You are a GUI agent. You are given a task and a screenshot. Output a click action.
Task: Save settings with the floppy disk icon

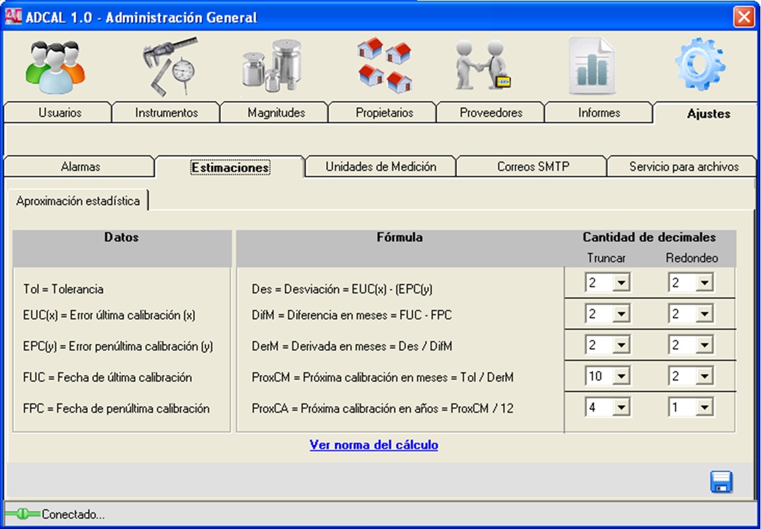coord(721,482)
